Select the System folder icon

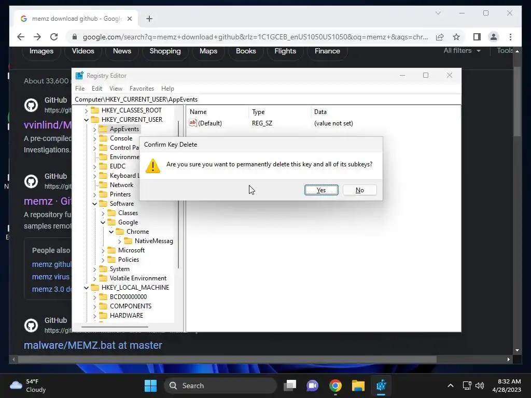[103, 269]
